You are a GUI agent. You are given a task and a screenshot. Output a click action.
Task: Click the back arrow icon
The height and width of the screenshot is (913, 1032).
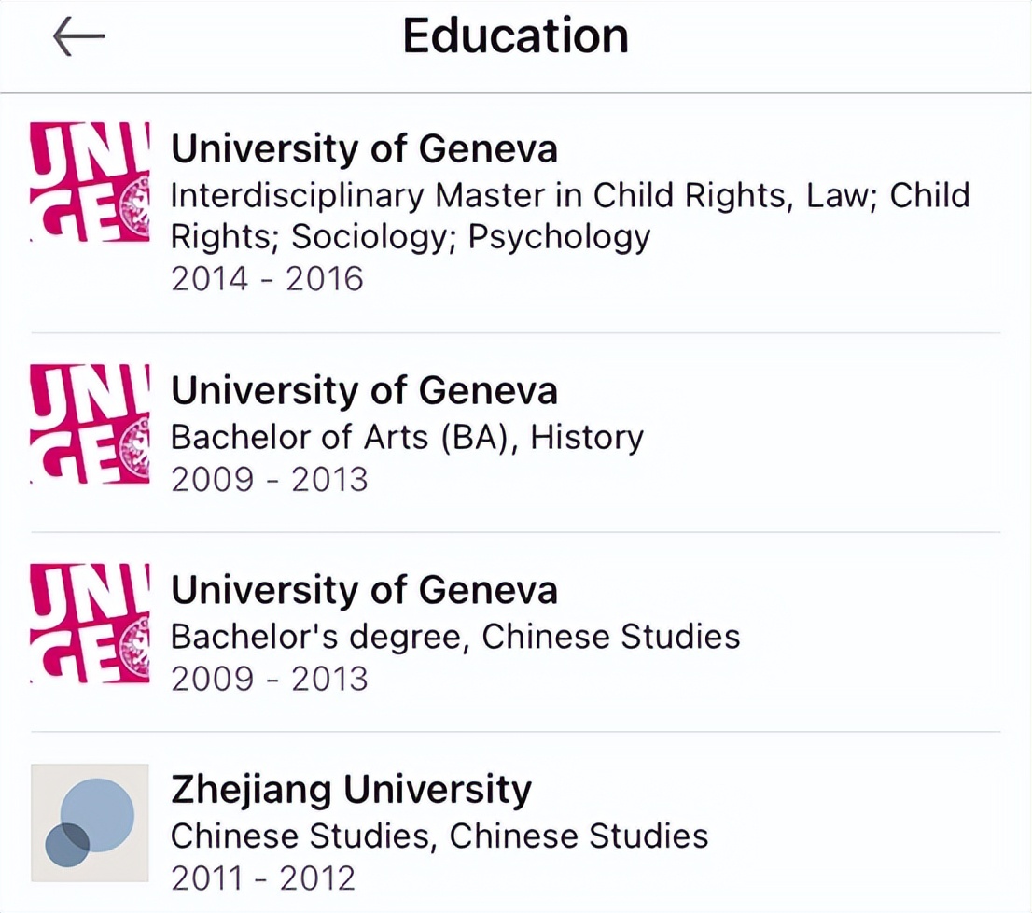tap(78, 35)
